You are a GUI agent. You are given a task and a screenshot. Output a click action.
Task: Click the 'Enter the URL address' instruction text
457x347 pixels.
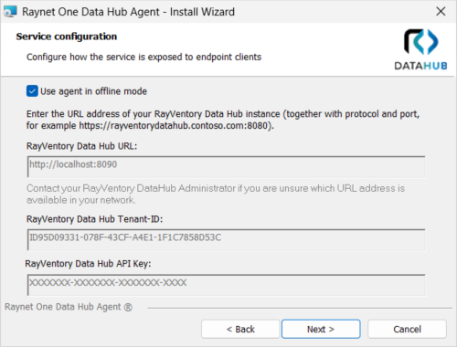tap(223, 120)
